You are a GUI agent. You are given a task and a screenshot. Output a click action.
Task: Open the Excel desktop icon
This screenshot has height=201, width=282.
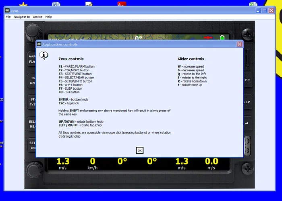pyautogui.click(x=253, y=4)
